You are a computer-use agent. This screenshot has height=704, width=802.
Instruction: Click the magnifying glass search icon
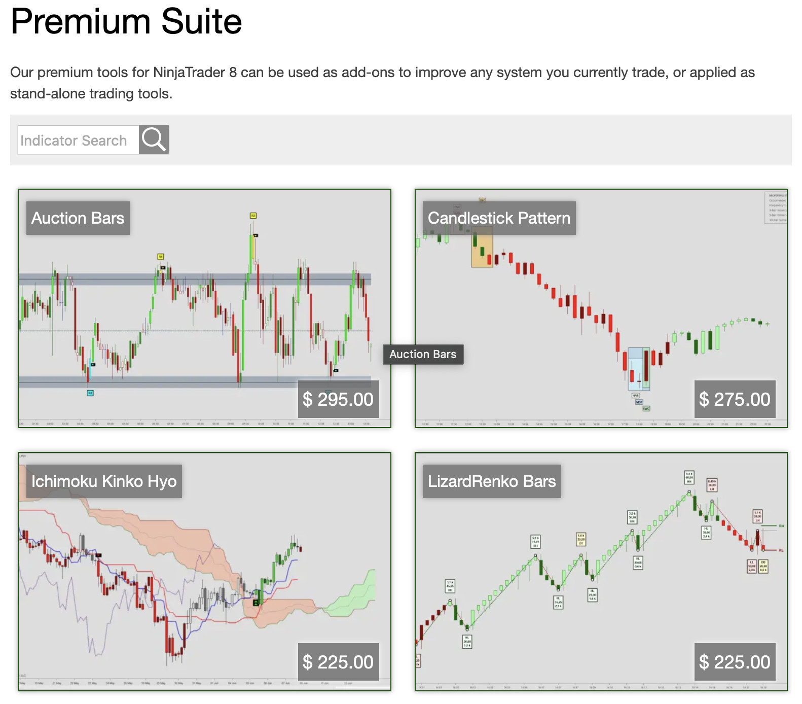[154, 140]
